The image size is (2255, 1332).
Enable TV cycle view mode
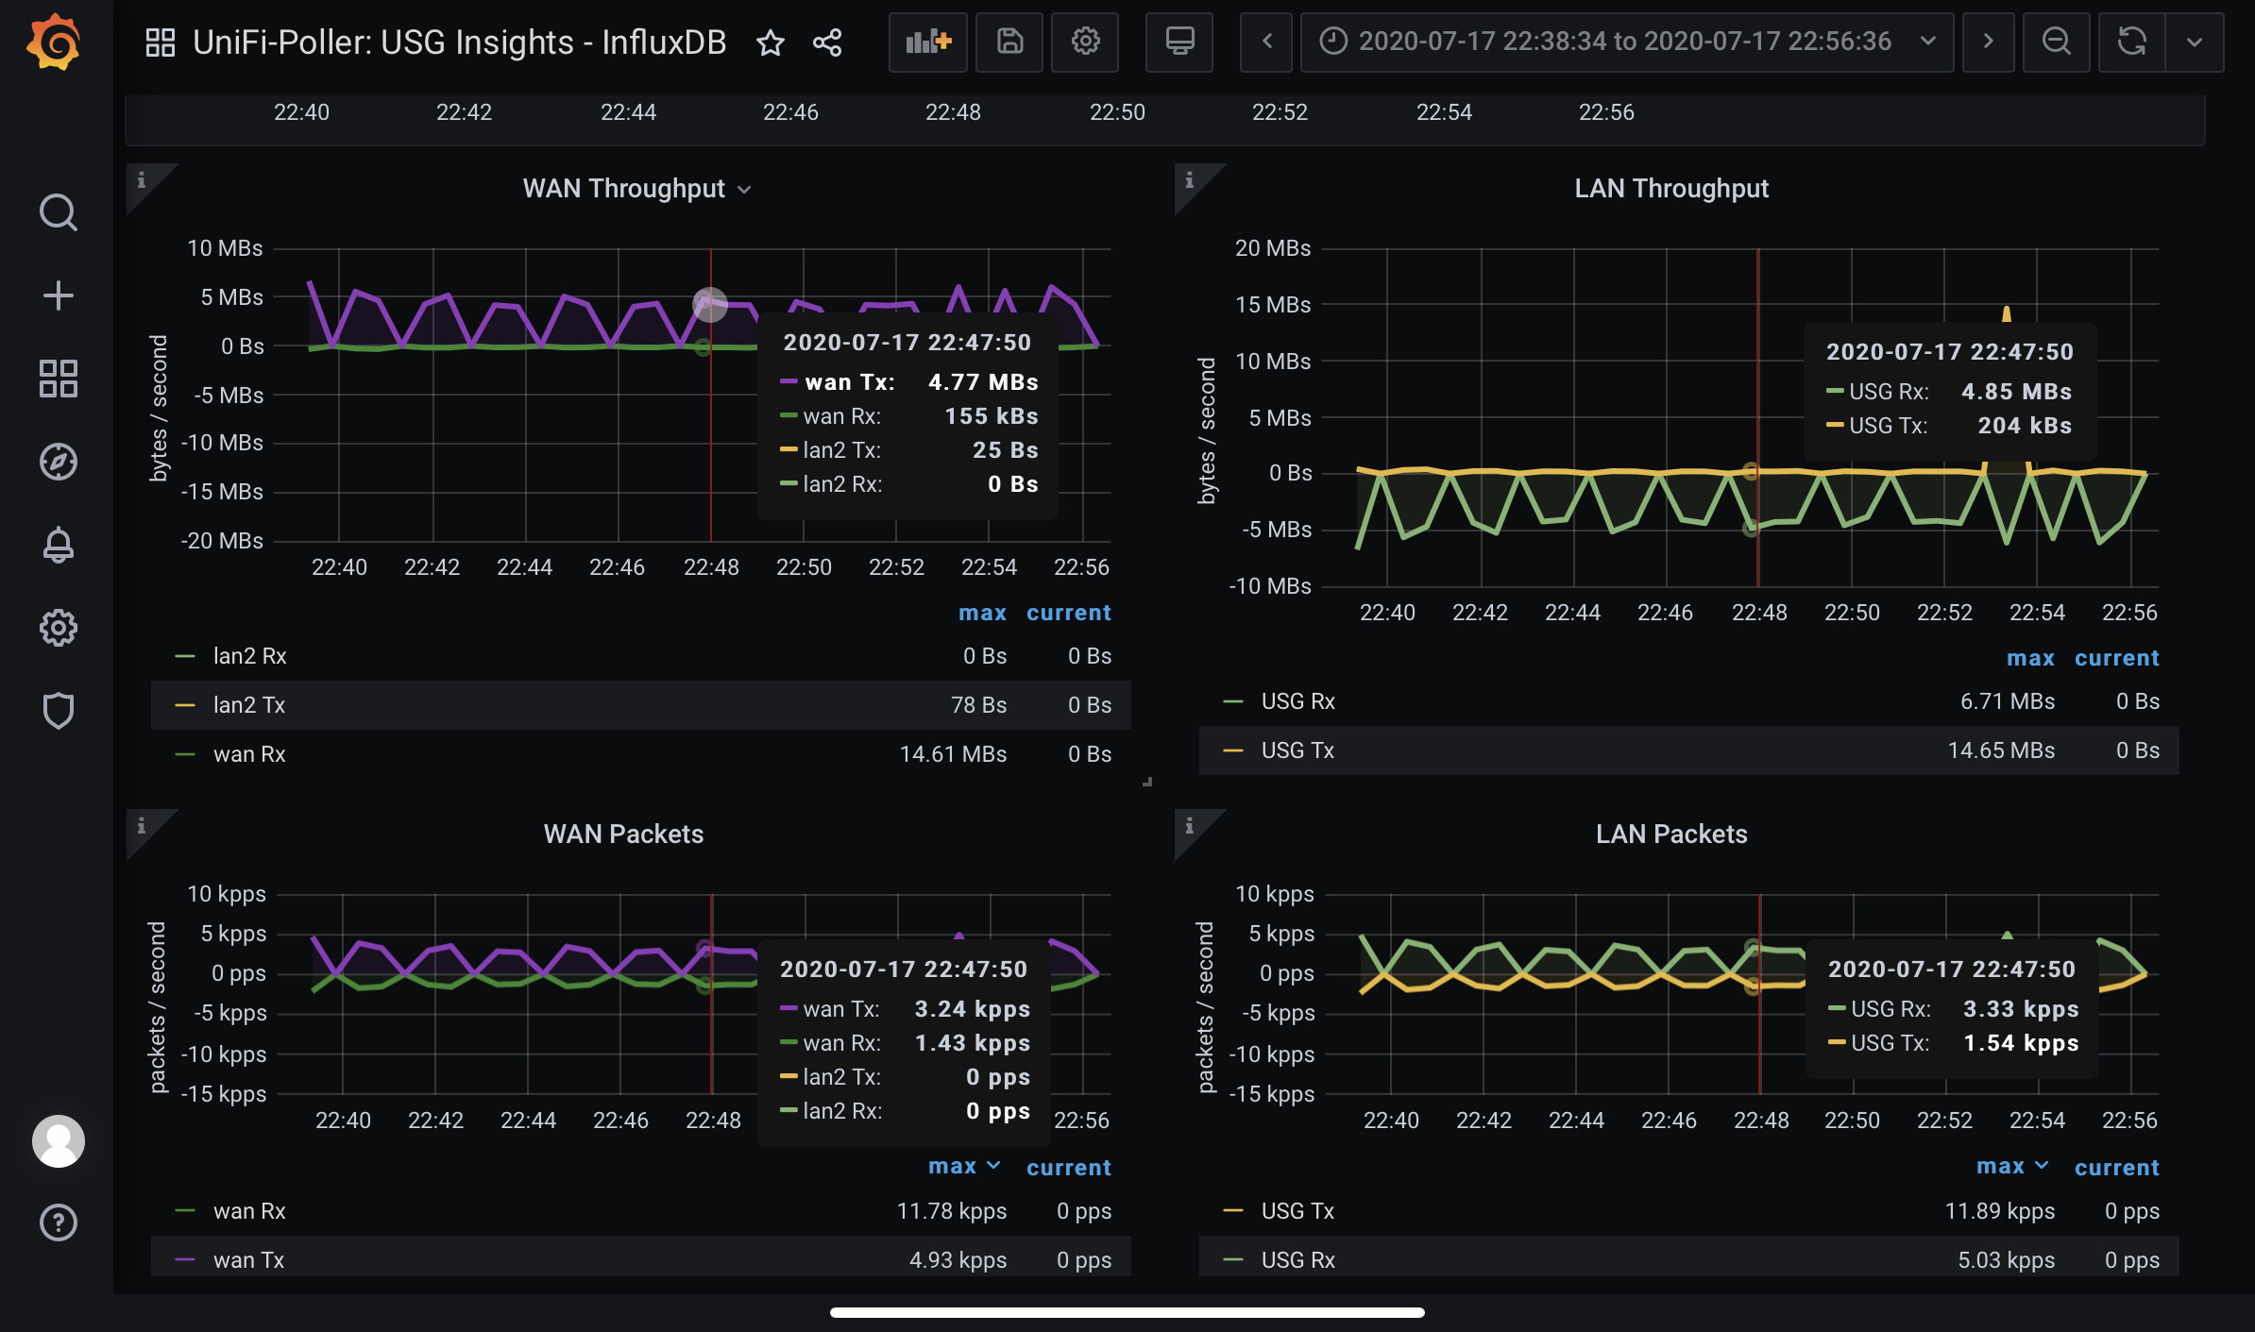(x=1179, y=42)
